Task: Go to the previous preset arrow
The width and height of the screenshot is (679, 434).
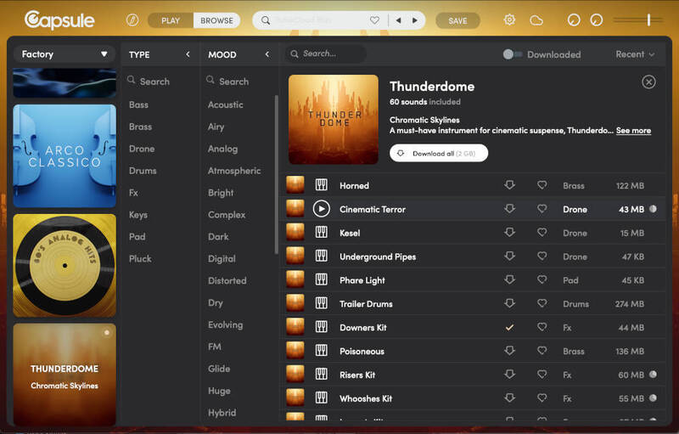Action: point(398,20)
